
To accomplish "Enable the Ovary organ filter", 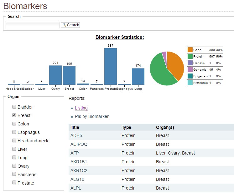I will pos(14,166).
